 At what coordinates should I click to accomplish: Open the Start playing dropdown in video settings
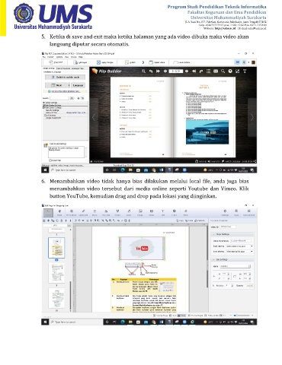[x=240, y=246]
